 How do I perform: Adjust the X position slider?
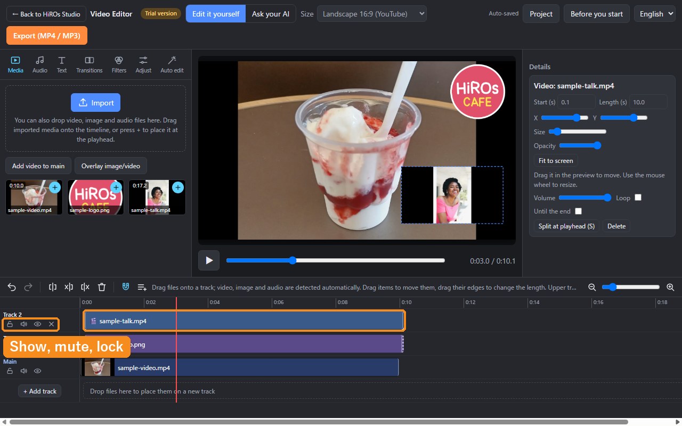565,118
